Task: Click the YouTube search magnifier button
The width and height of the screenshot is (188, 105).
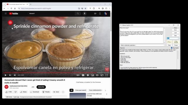Action: coord(78,13)
